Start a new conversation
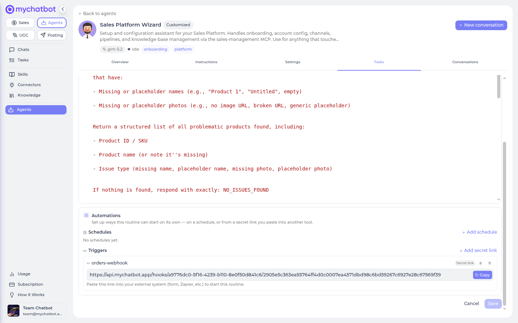This screenshot has width=518, height=323. [x=481, y=25]
